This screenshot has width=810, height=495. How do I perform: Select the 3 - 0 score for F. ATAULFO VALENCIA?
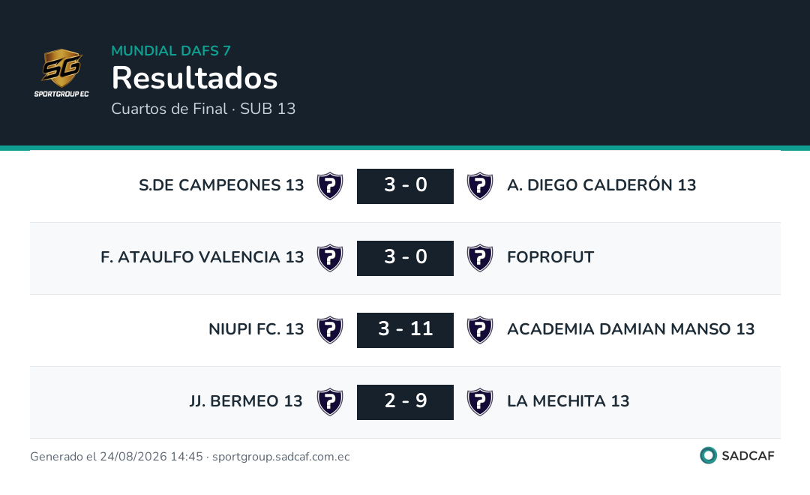pyautogui.click(x=405, y=258)
